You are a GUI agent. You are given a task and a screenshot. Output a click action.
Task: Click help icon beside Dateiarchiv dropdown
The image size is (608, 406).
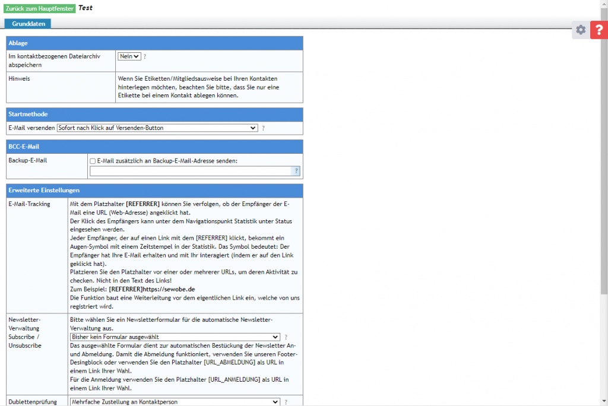[x=144, y=56]
